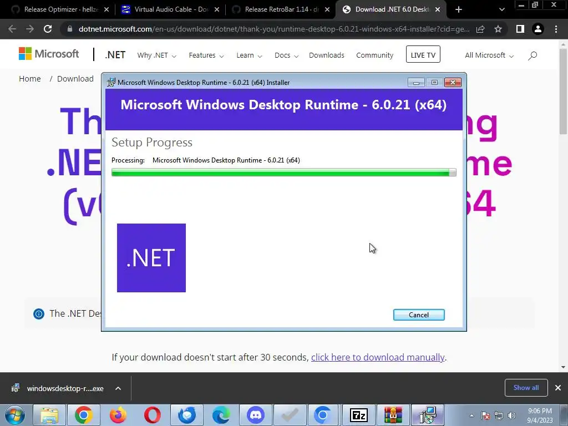Launch Firefox from the taskbar
Screen dimensions: 568x426
coord(118,415)
